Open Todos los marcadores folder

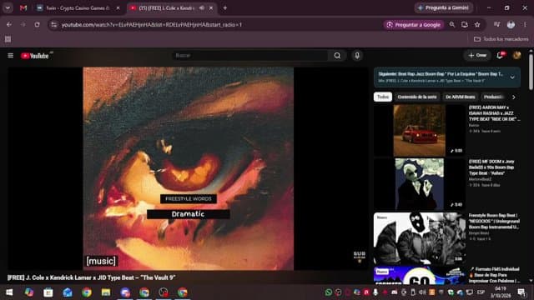point(501,39)
